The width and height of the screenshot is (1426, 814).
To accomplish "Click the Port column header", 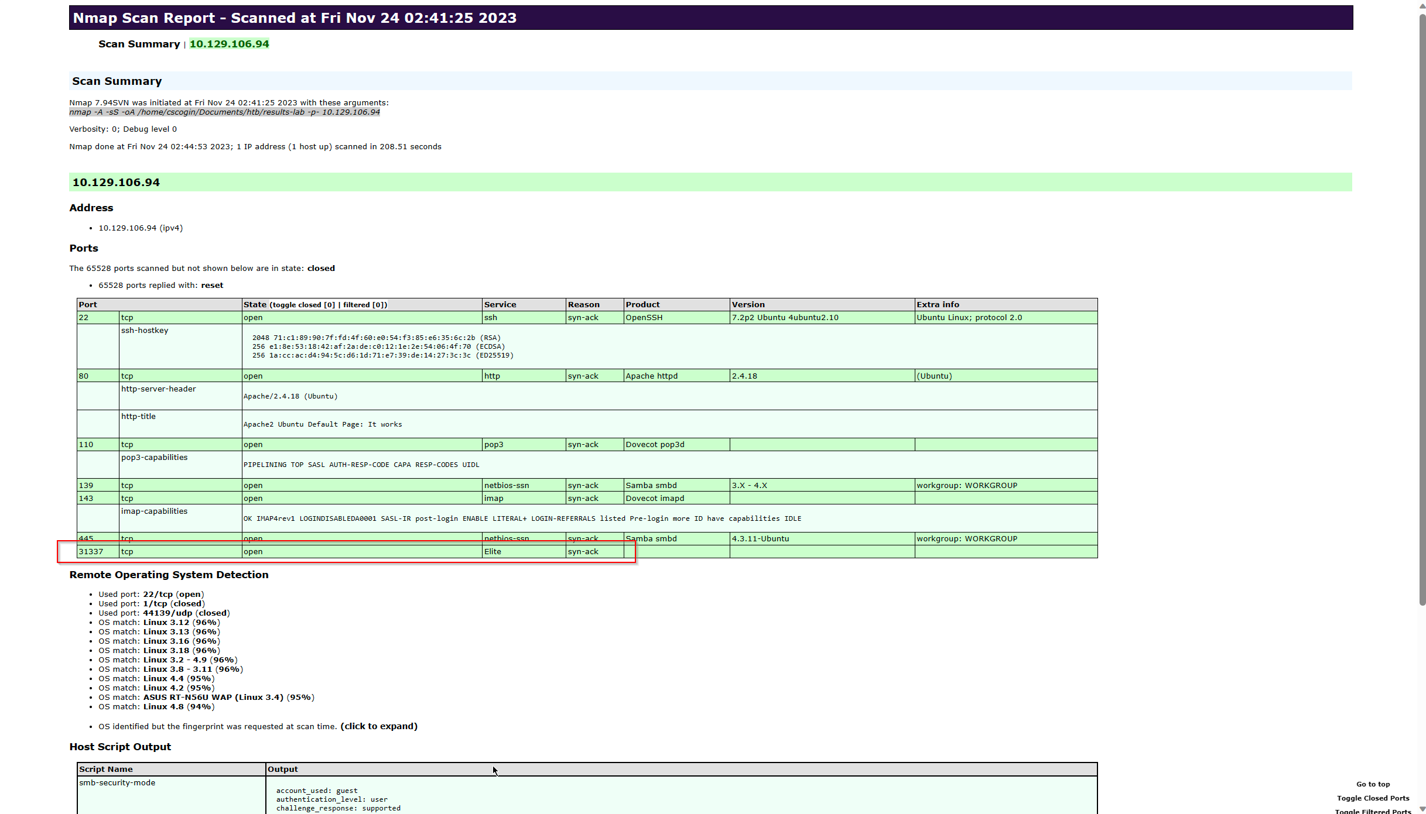I will (88, 305).
